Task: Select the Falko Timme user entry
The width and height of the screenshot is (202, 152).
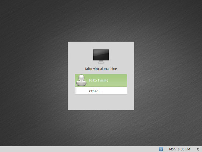Action: tap(101, 80)
